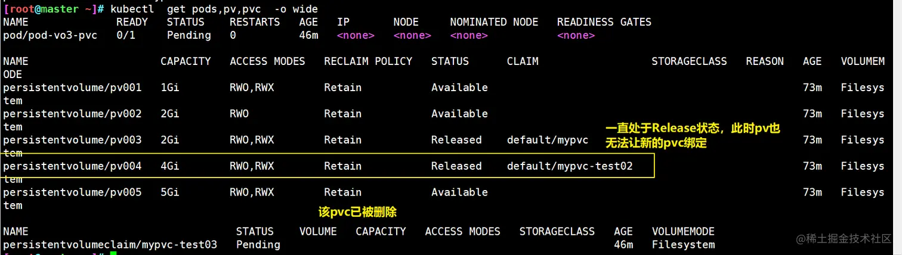
Task: Click pv004 capacity 4Gi
Action: (x=170, y=166)
